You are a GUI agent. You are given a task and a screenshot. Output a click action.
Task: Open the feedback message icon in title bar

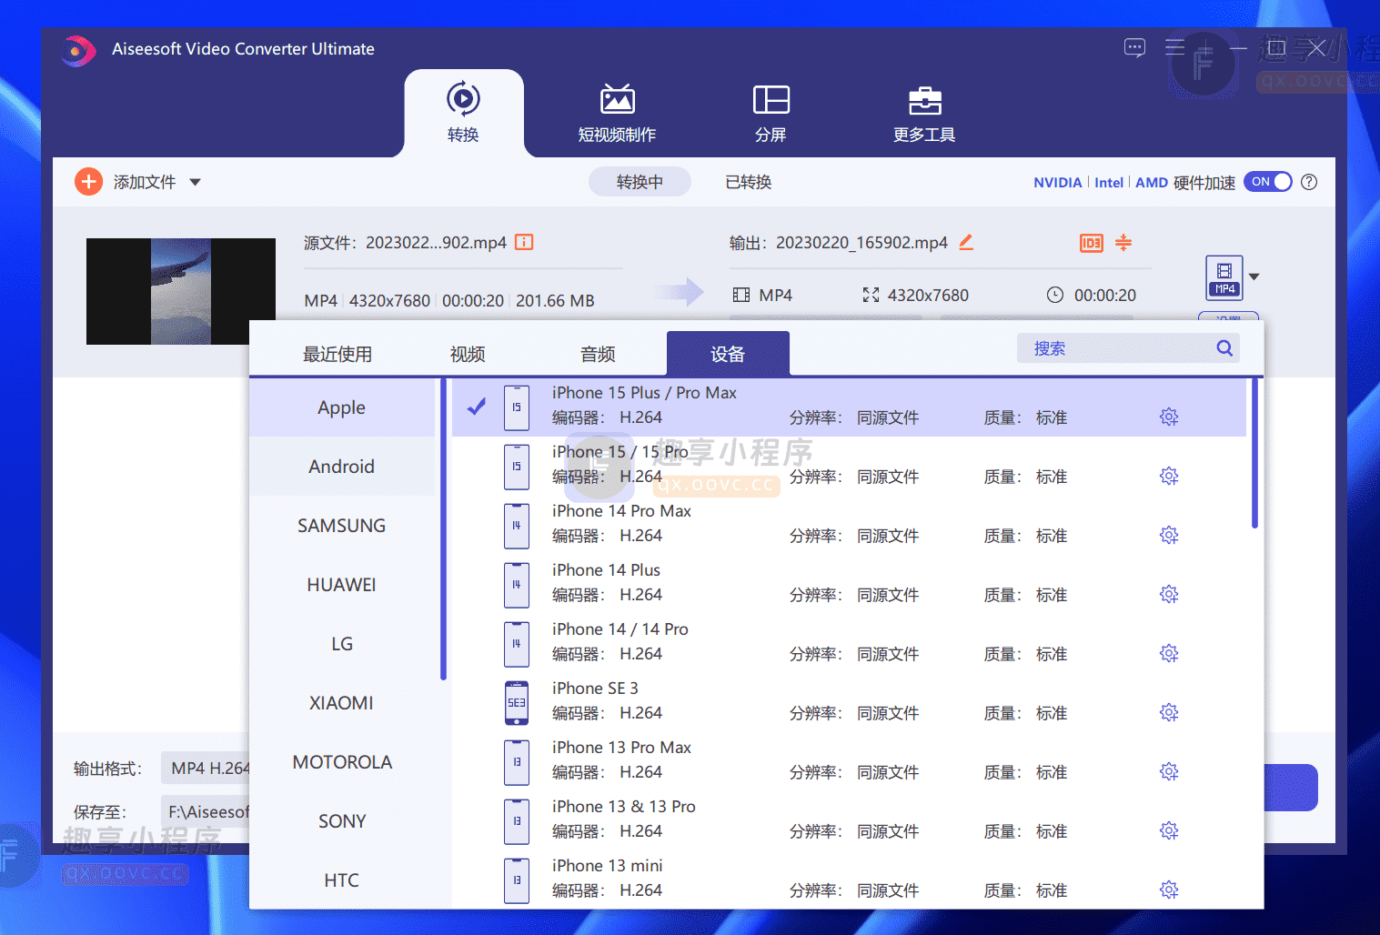point(1134,48)
